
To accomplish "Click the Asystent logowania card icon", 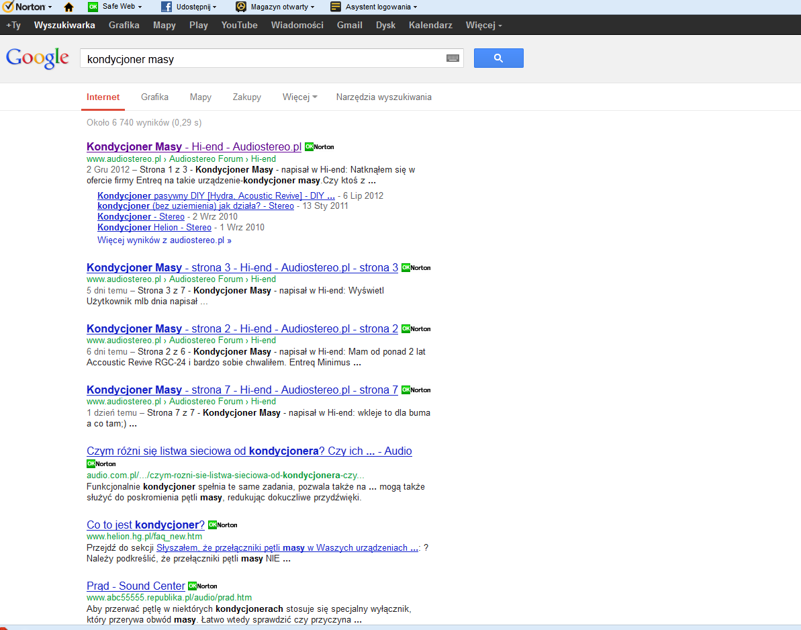I will 336,7.
